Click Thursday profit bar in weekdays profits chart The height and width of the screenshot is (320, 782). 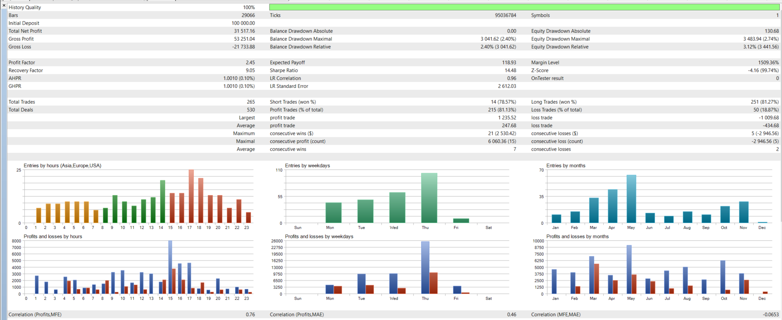coord(425,267)
